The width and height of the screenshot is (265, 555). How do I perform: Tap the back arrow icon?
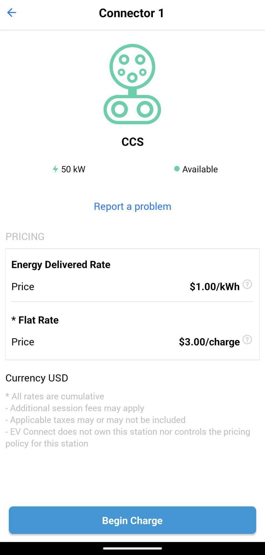coord(12,13)
